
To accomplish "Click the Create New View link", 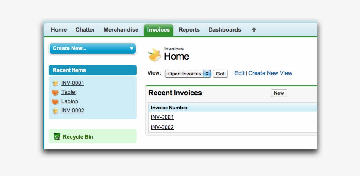I will pyautogui.click(x=270, y=73).
